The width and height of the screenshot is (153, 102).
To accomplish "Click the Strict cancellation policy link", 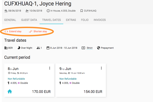I will point(90,48).
